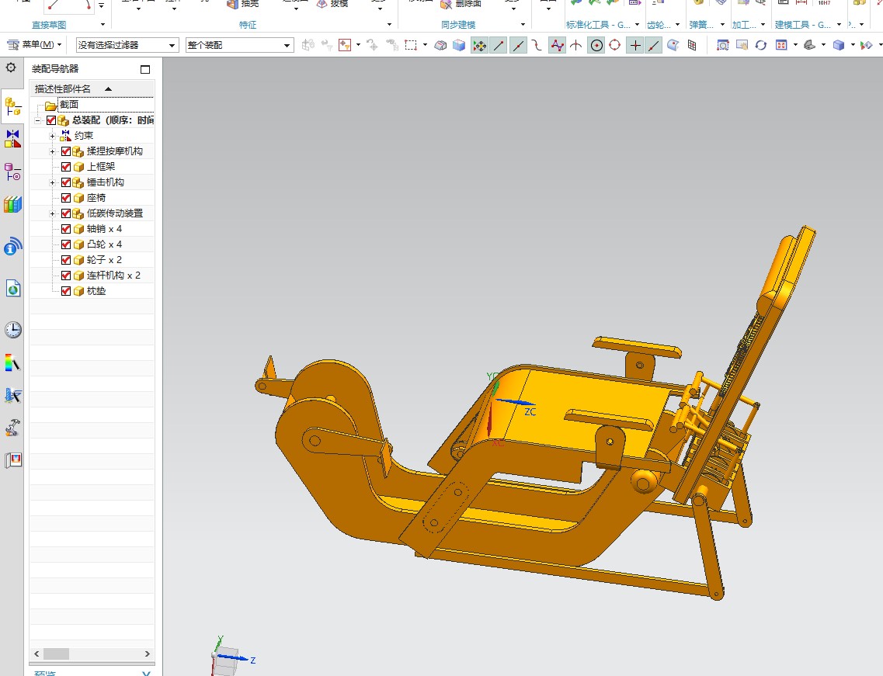The height and width of the screenshot is (676, 883).
Task: Toggle the Quadrant Point snap icon
Action: pos(615,46)
